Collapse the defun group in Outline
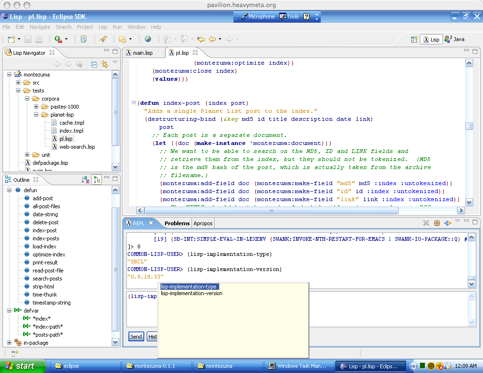This screenshot has height=373, width=483. [9, 190]
